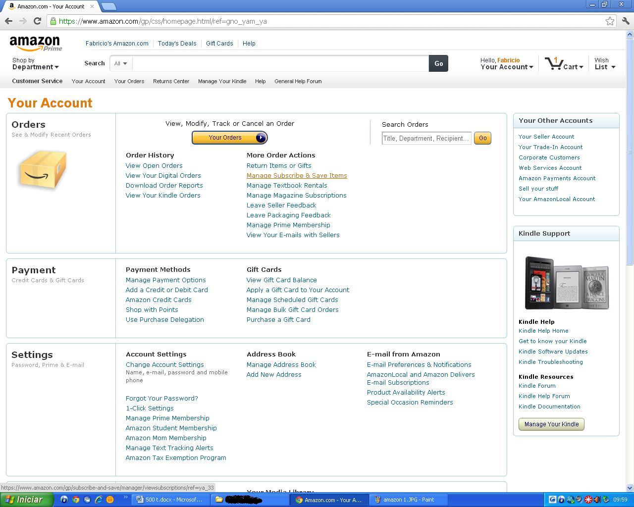Click the Amazon Prime logo
This screenshot has height=507, width=634.
36,44
